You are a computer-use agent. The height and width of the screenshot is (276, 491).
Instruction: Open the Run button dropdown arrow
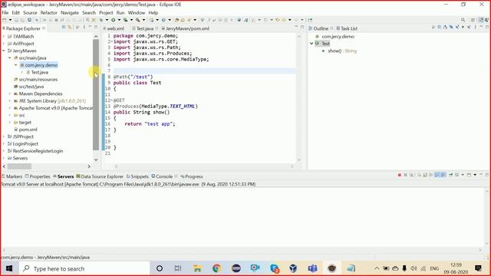click(x=119, y=20)
